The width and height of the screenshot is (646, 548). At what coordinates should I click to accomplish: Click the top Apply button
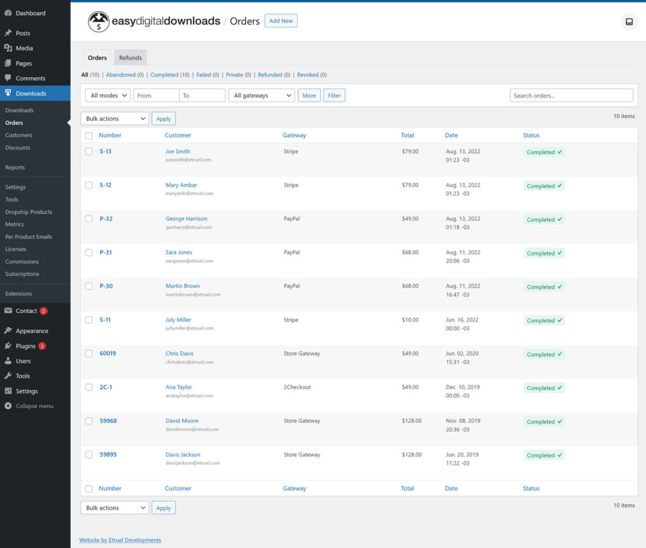163,118
